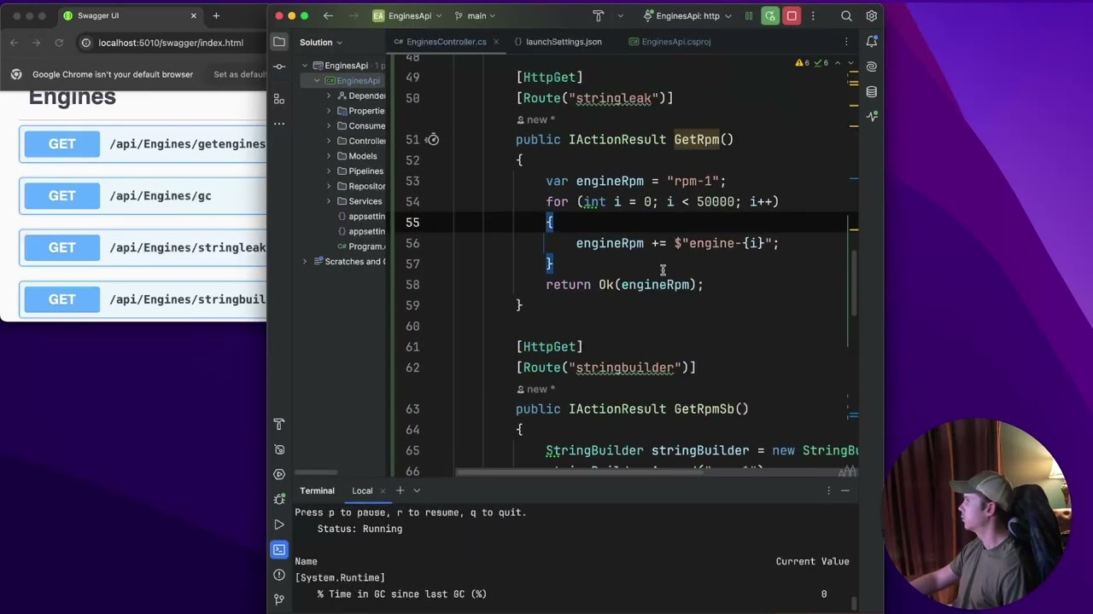
Task: Close the Local terminal tab
Action: [x=383, y=490]
